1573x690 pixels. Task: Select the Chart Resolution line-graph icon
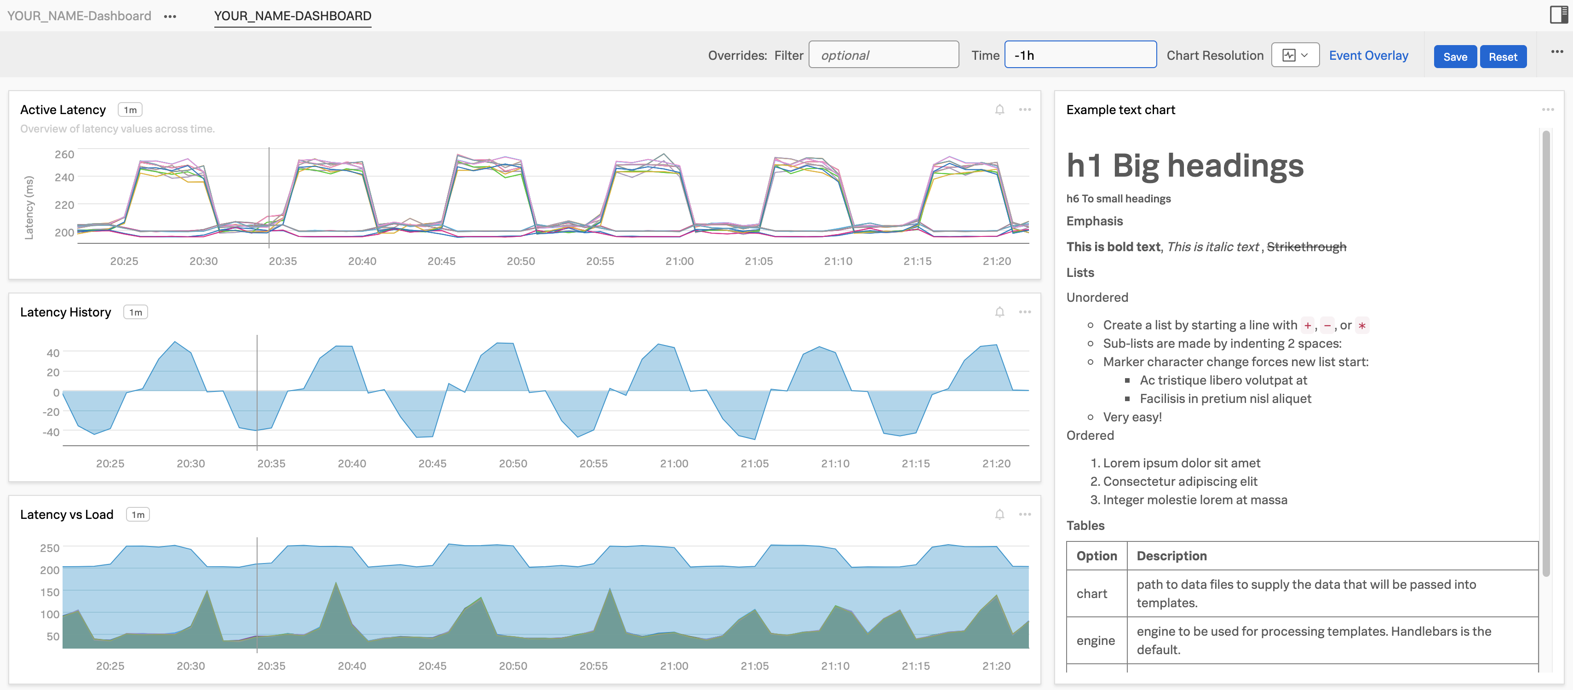point(1288,54)
